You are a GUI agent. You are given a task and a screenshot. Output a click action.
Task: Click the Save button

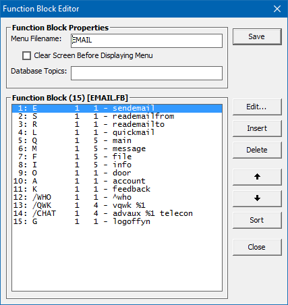pyautogui.click(x=257, y=36)
